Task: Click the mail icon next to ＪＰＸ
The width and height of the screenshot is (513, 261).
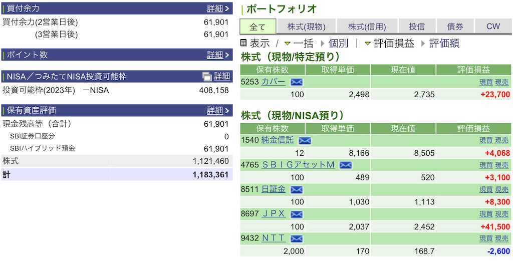Action: click(297, 214)
